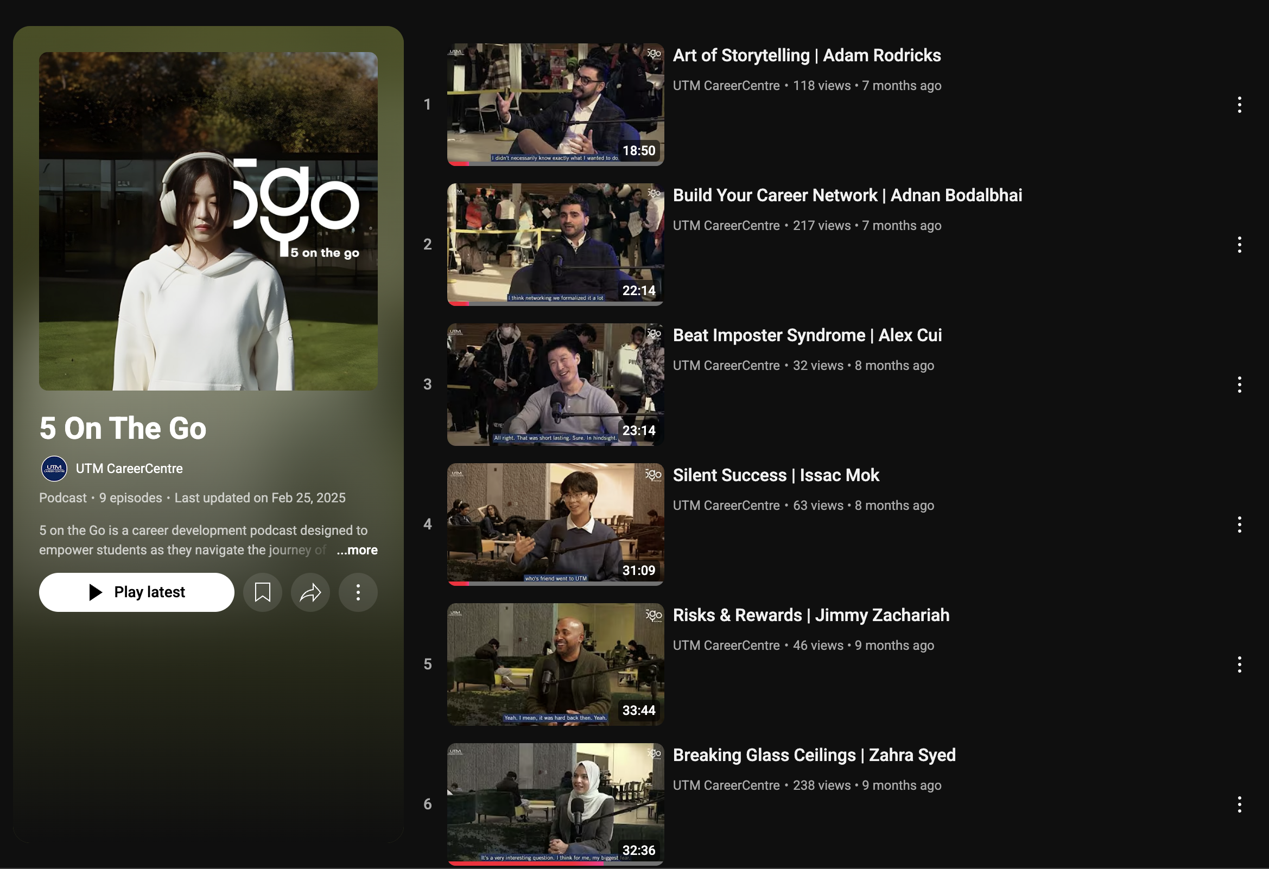1269x869 pixels.
Task: Save the 5 On The Go playlist
Action: point(262,592)
